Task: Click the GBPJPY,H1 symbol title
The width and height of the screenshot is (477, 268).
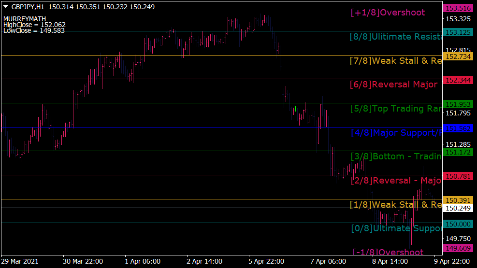Action: [29, 7]
